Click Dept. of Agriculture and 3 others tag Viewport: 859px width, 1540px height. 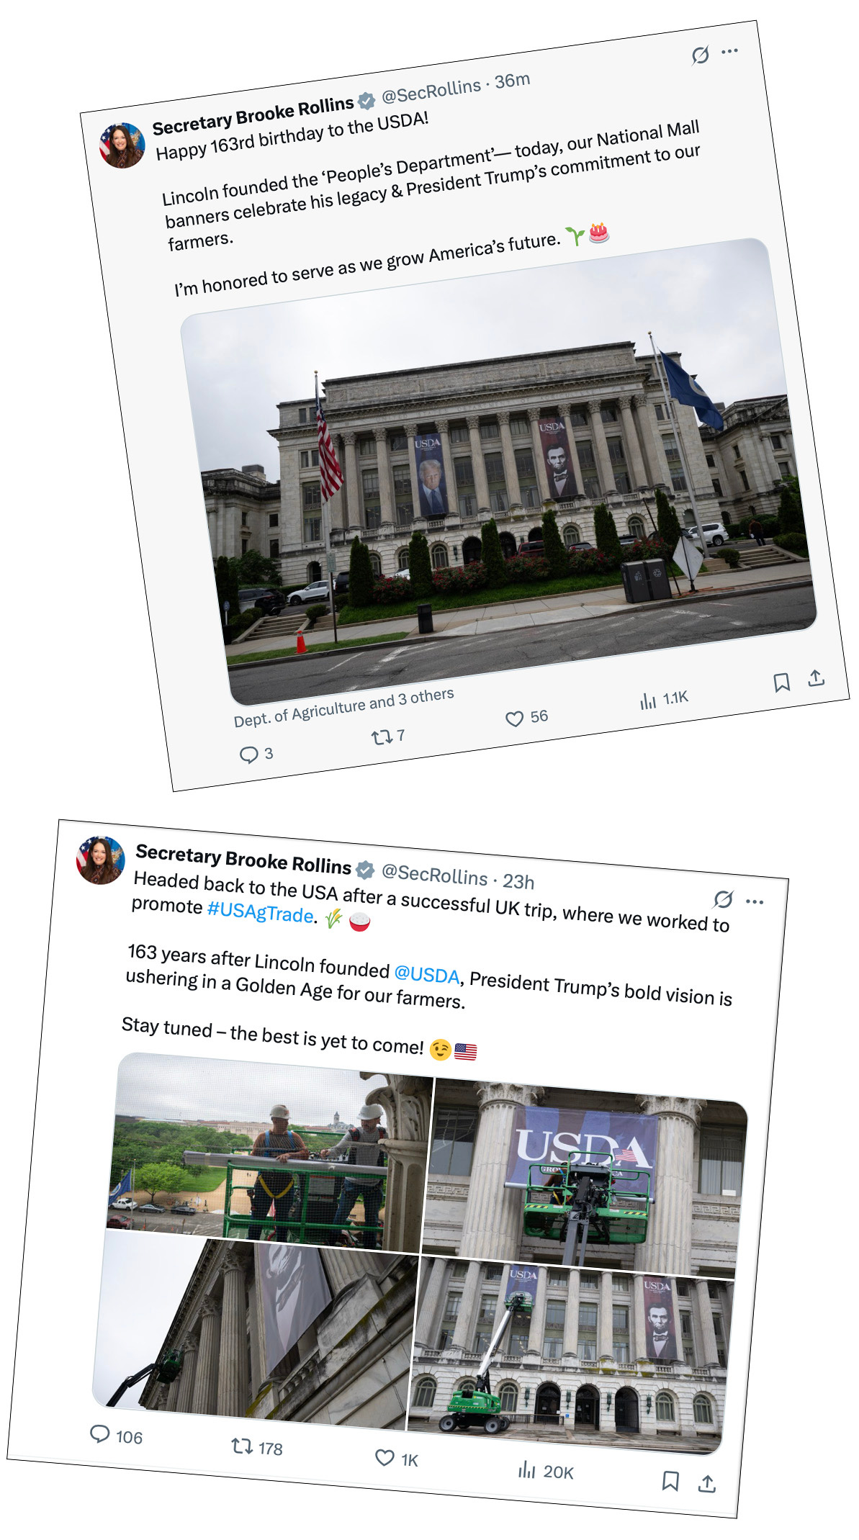pos(344,707)
